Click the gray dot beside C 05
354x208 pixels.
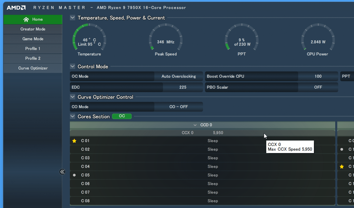pos(74,175)
